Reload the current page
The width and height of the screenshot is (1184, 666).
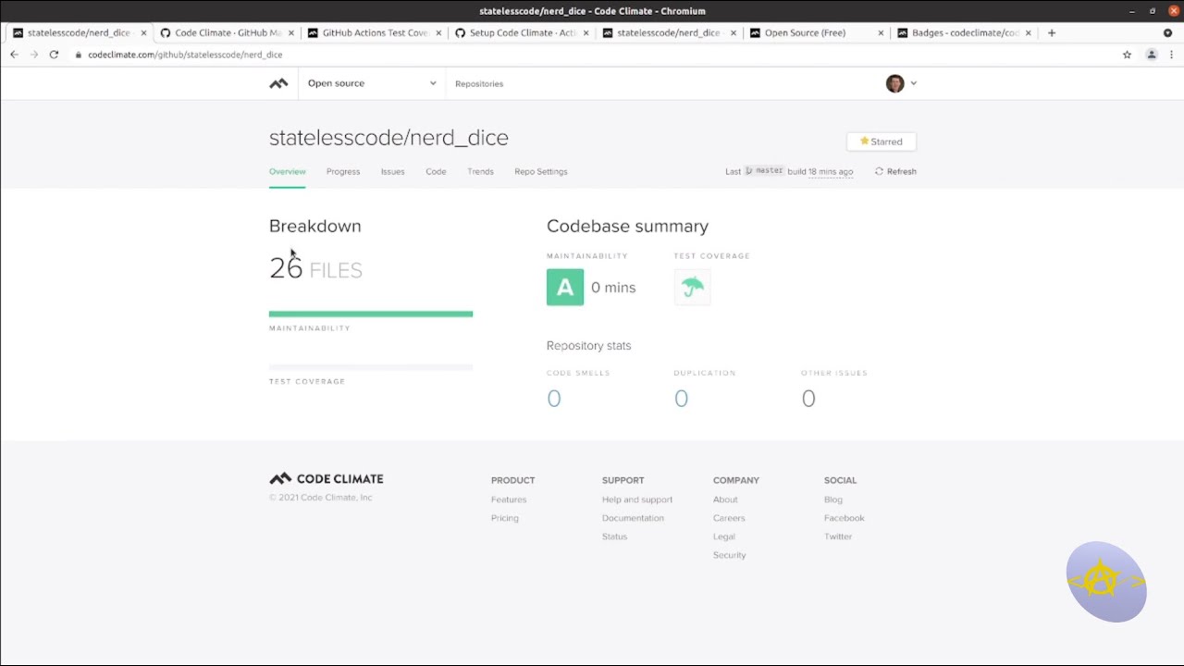(54, 55)
